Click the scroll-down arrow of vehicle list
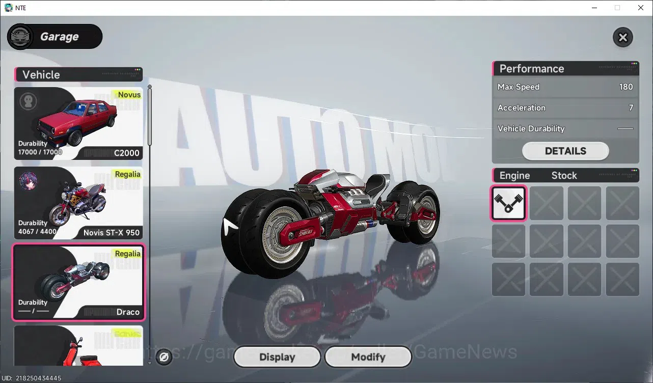Screen dimensions: 653x383 (x=150, y=363)
